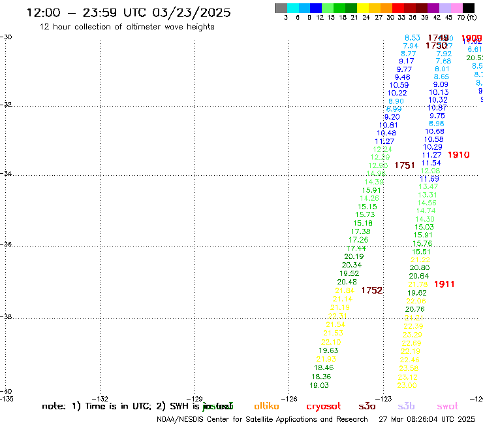Click the wave height value '7.94'
Viewport: 483px width, 425px height.
point(411,46)
